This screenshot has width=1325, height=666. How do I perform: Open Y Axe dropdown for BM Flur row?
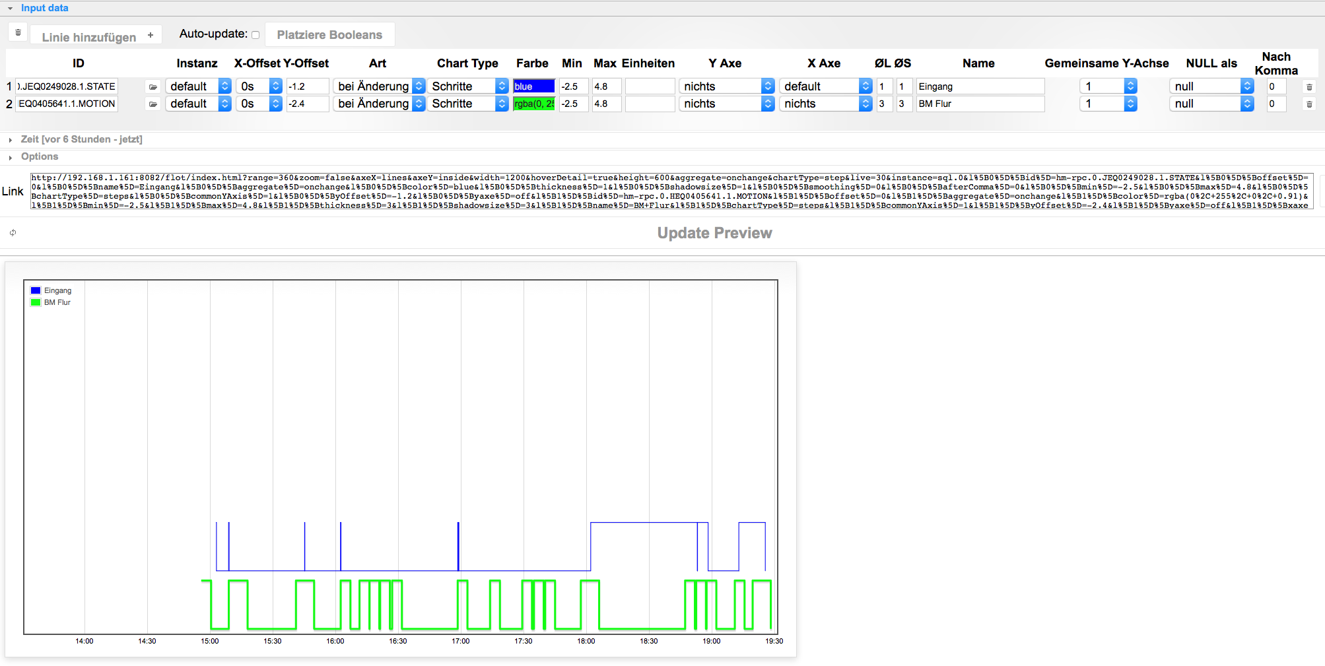(x=726, y=104)
